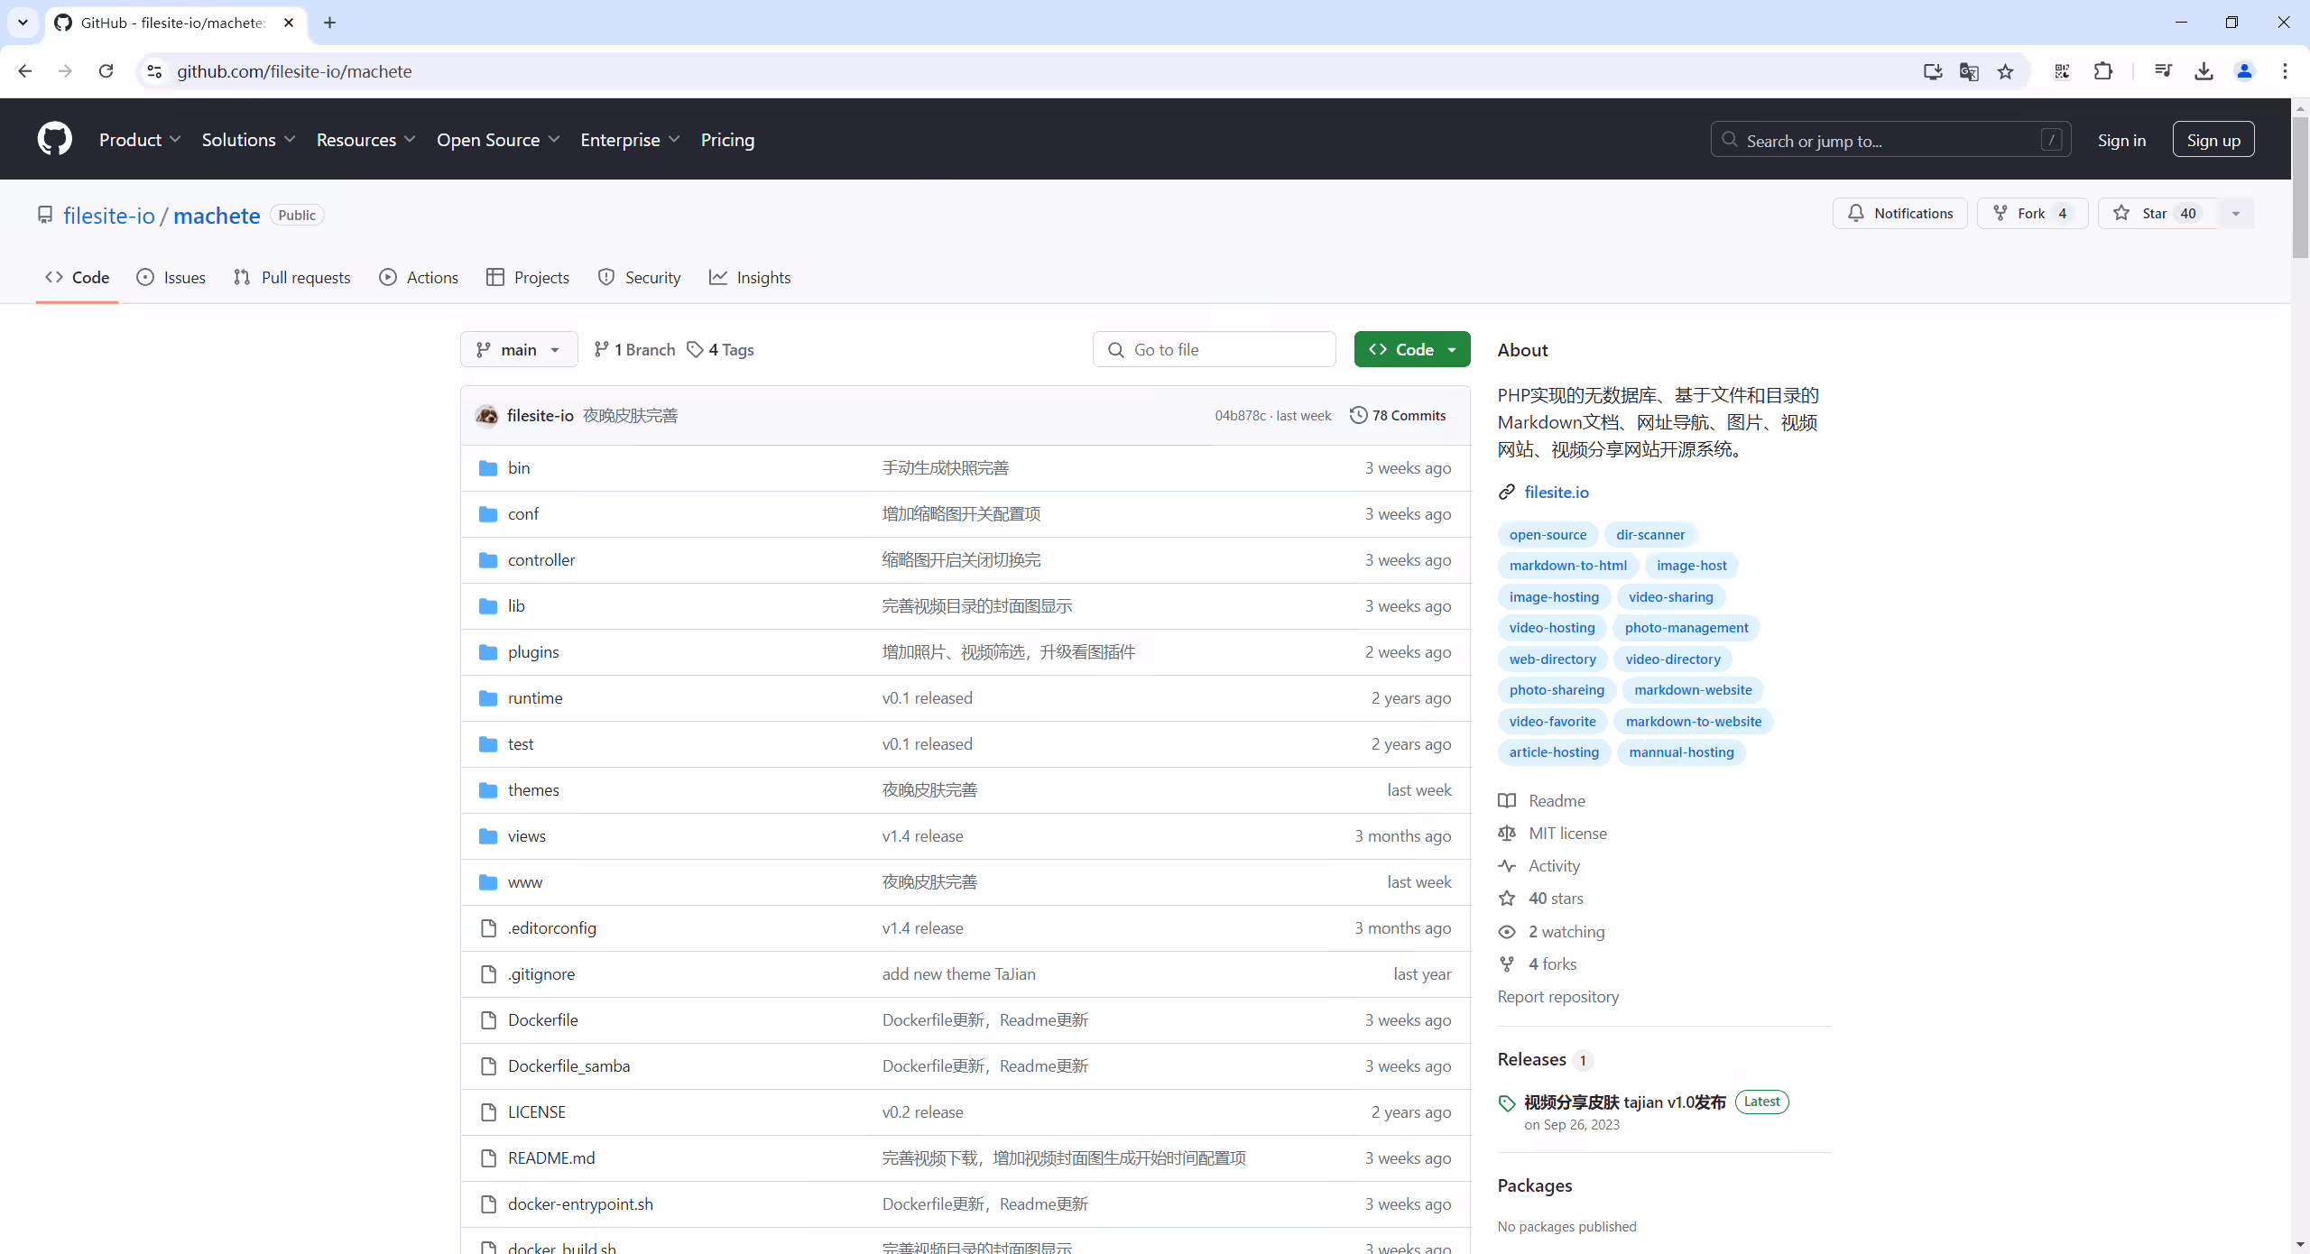Viewport: 2310px width, 1254px height.
Task: Click the link icon next to filesite.io
Action: tap(1507, 492)
